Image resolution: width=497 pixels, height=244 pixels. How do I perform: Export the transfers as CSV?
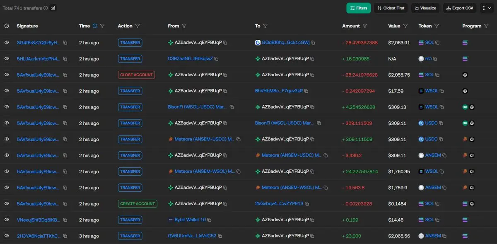point(460,8)
